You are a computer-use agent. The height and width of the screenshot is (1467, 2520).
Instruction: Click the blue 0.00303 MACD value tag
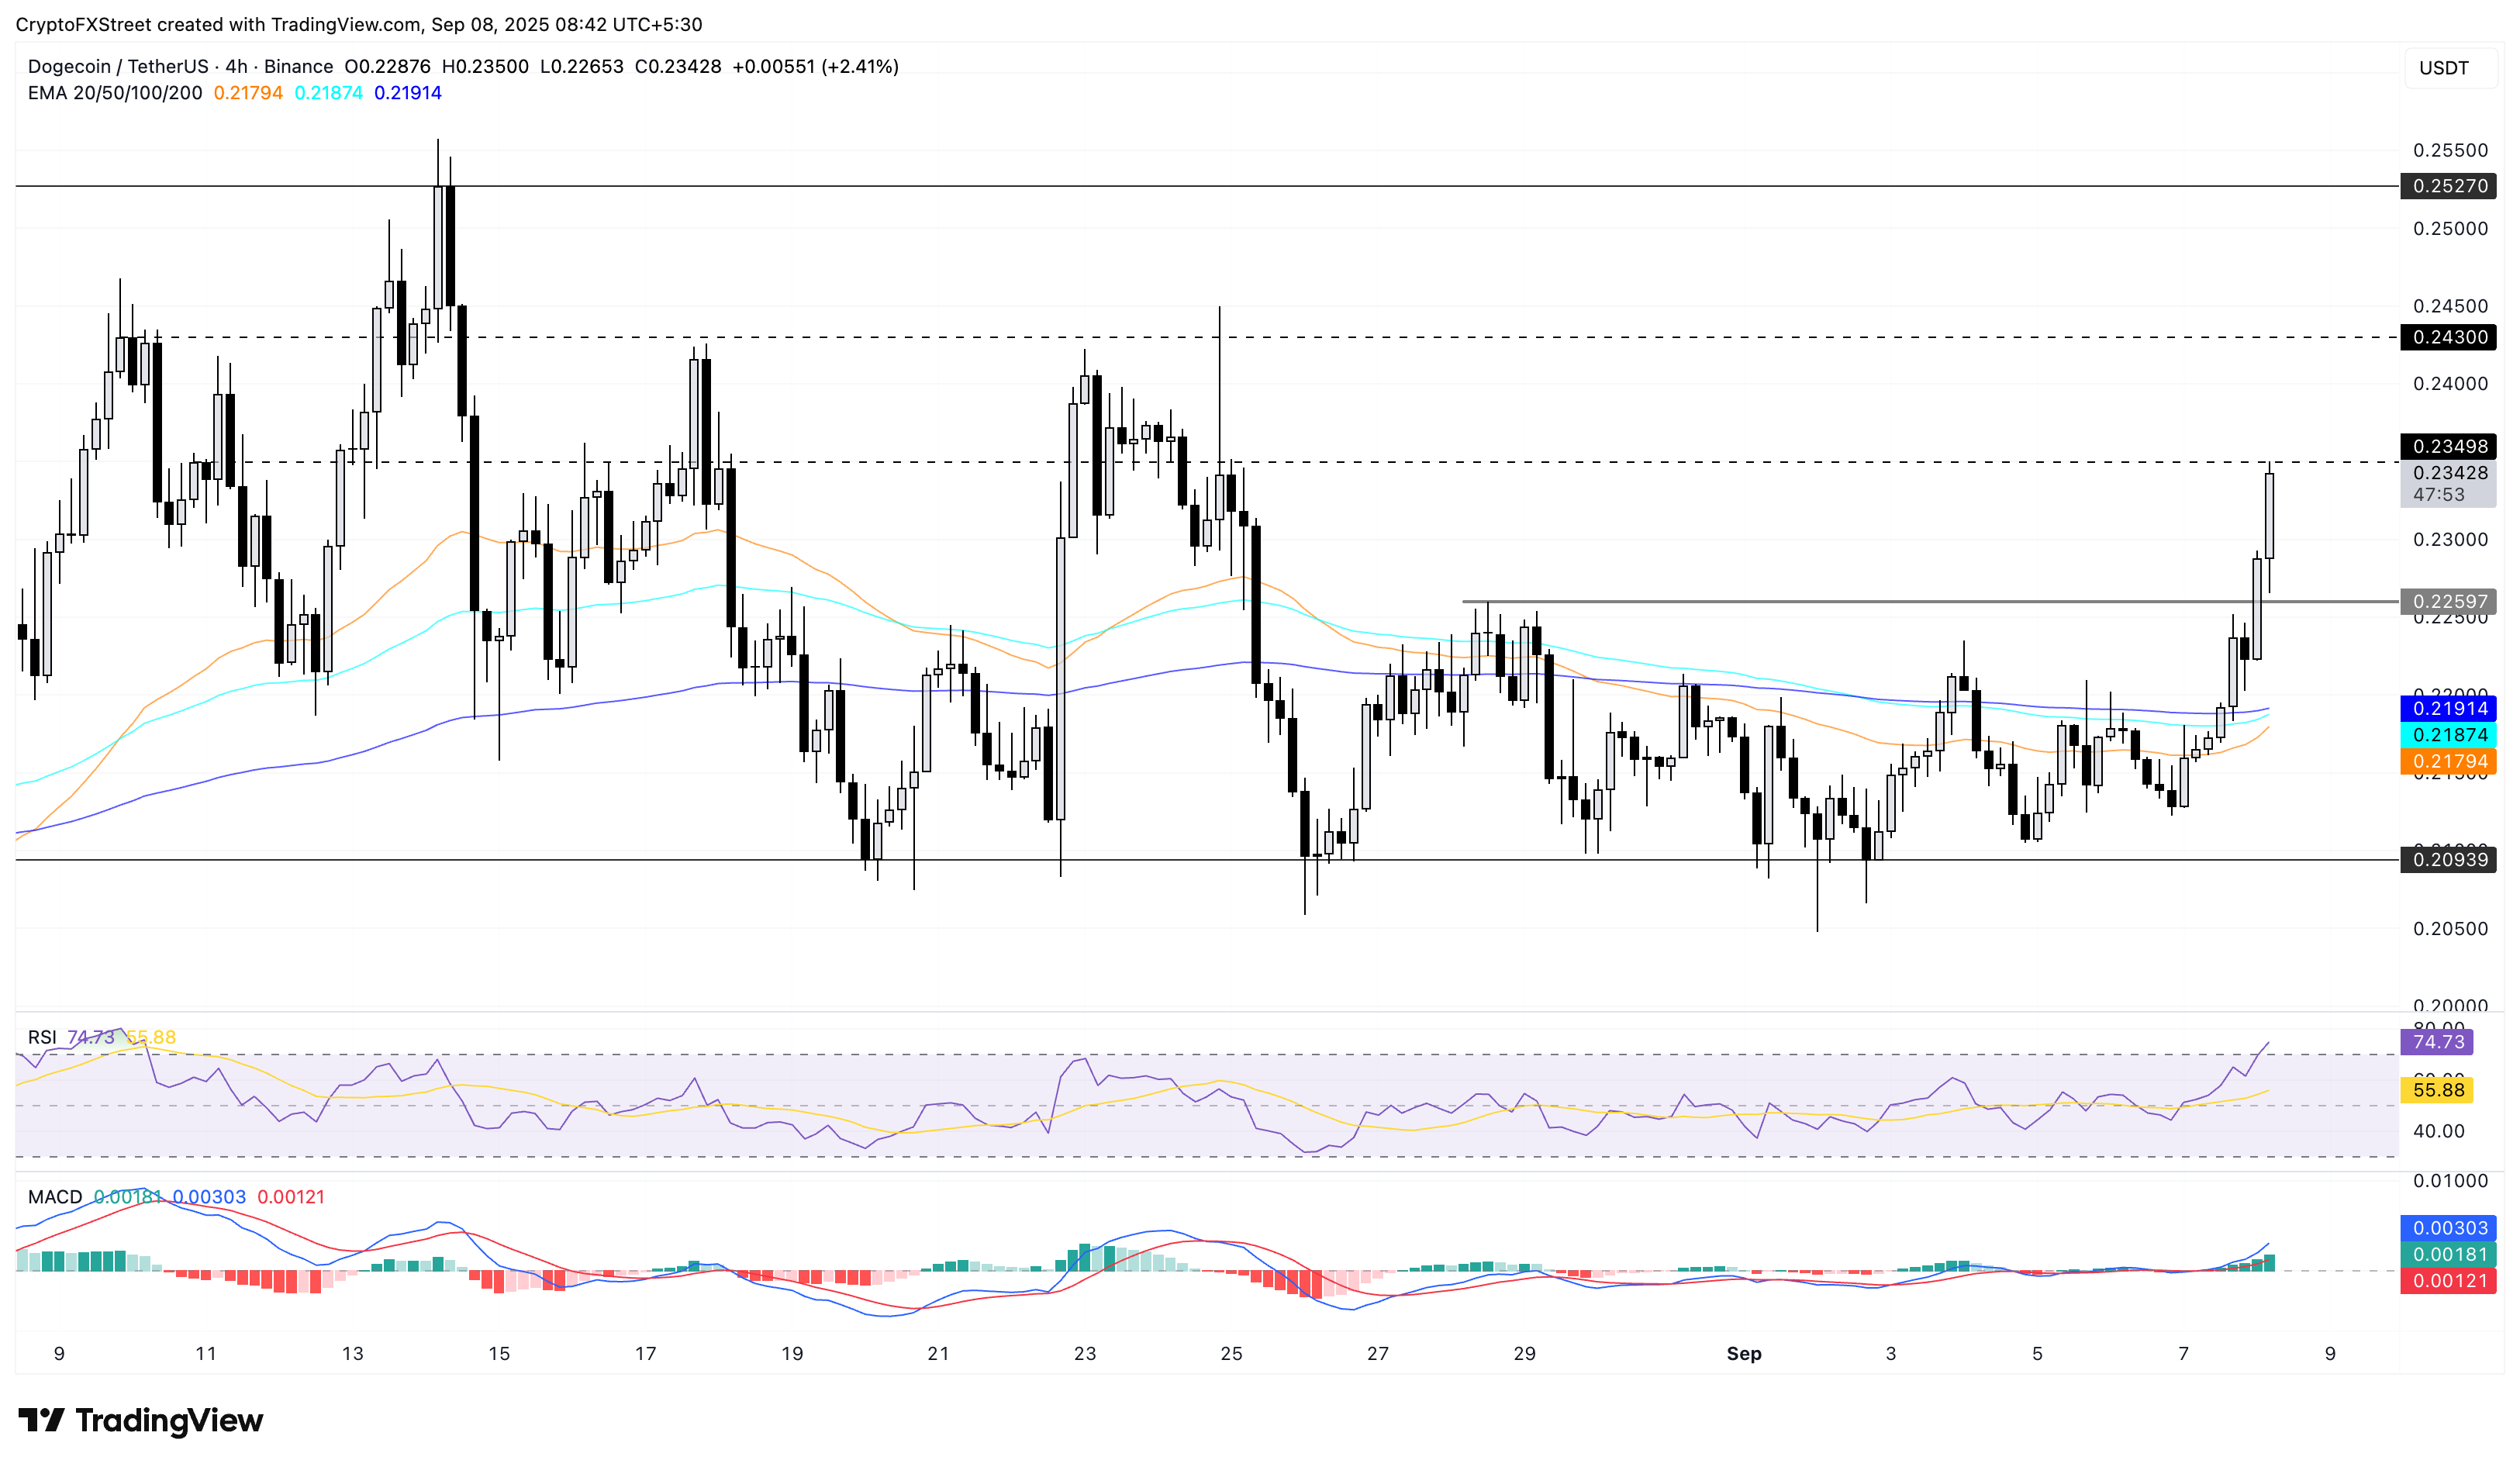[x=2449, y=1228]
